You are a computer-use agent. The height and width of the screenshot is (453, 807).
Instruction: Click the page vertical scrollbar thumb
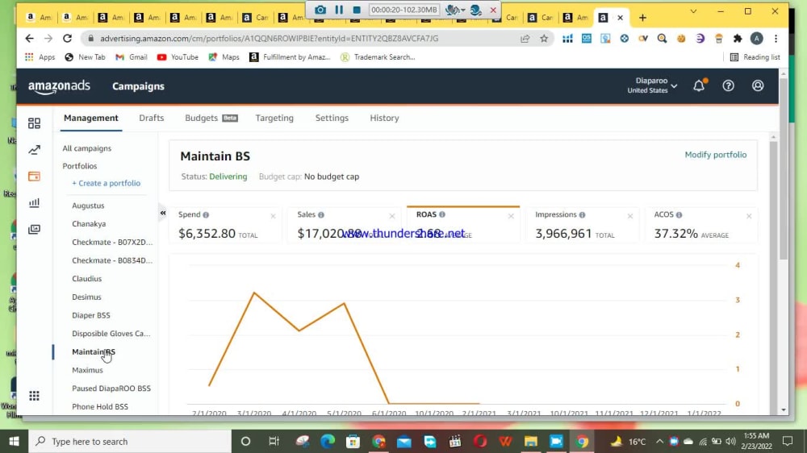pyautogui.click(x=784, y=168)
